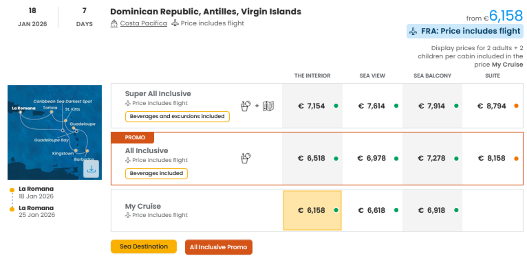Viewport: 527px width, 265px height.
Task: Click airplane icon under My Cruise title
Action: coord(128,215)
